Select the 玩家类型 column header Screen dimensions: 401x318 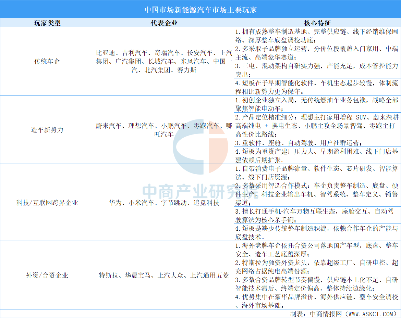click(47, 23)
